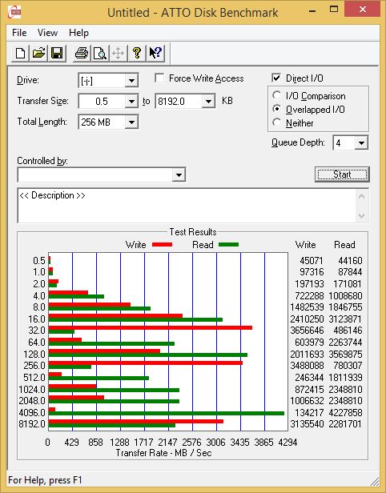The image size is (386, 493).
Task: Expand the Transfer Size minimum 0.5 dropdown
Action: [131, 101]
